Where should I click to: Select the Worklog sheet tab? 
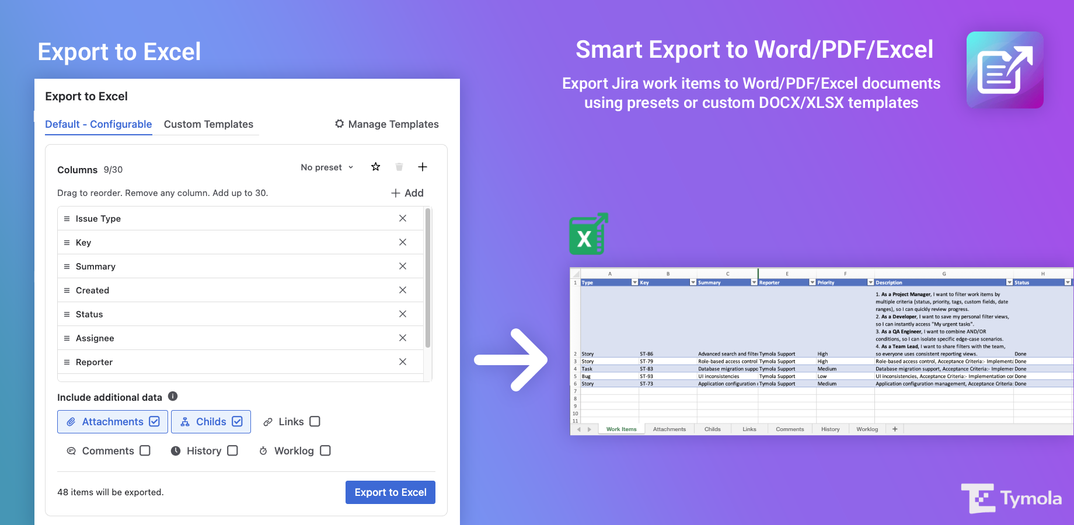(x=867, y=429)
